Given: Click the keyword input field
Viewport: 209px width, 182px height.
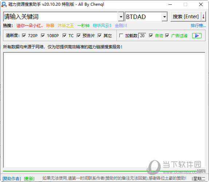Looking at the screenshot, I should pos(60,17).
